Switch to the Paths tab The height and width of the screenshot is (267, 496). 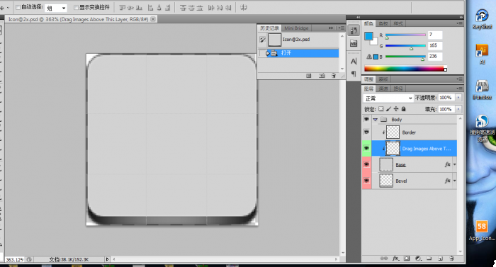coord(398,89)
